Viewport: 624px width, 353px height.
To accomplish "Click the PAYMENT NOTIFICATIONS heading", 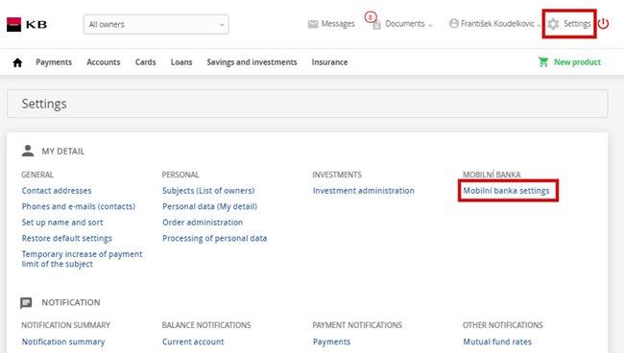I will [357, 325].
